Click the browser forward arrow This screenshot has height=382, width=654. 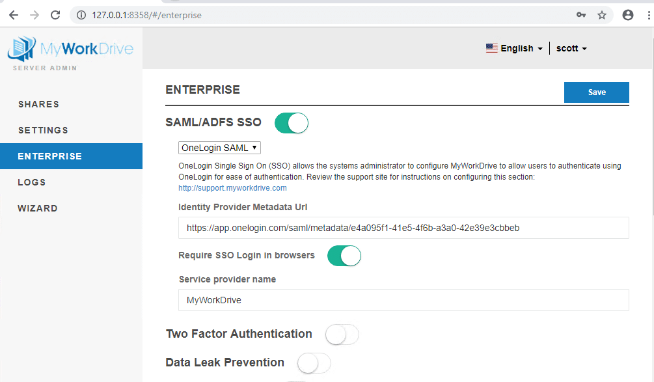(34, 15)
